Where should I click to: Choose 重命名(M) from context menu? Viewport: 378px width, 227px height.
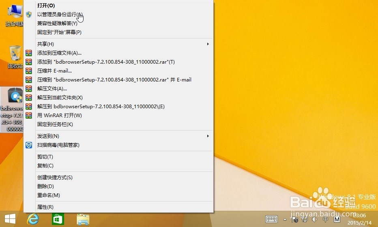click(x=118, y=195)
